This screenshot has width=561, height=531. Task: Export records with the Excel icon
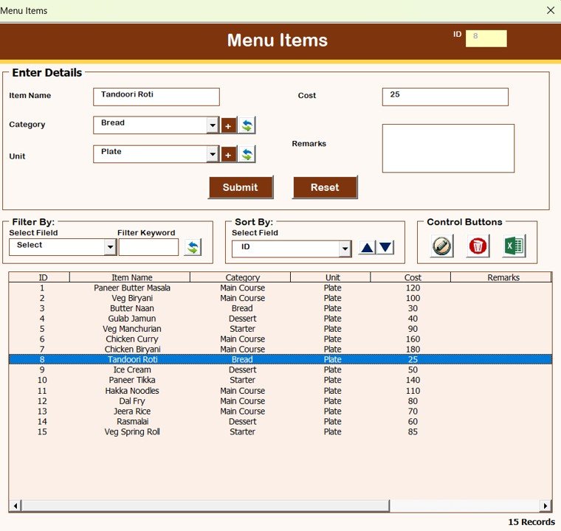coord(514,246)
